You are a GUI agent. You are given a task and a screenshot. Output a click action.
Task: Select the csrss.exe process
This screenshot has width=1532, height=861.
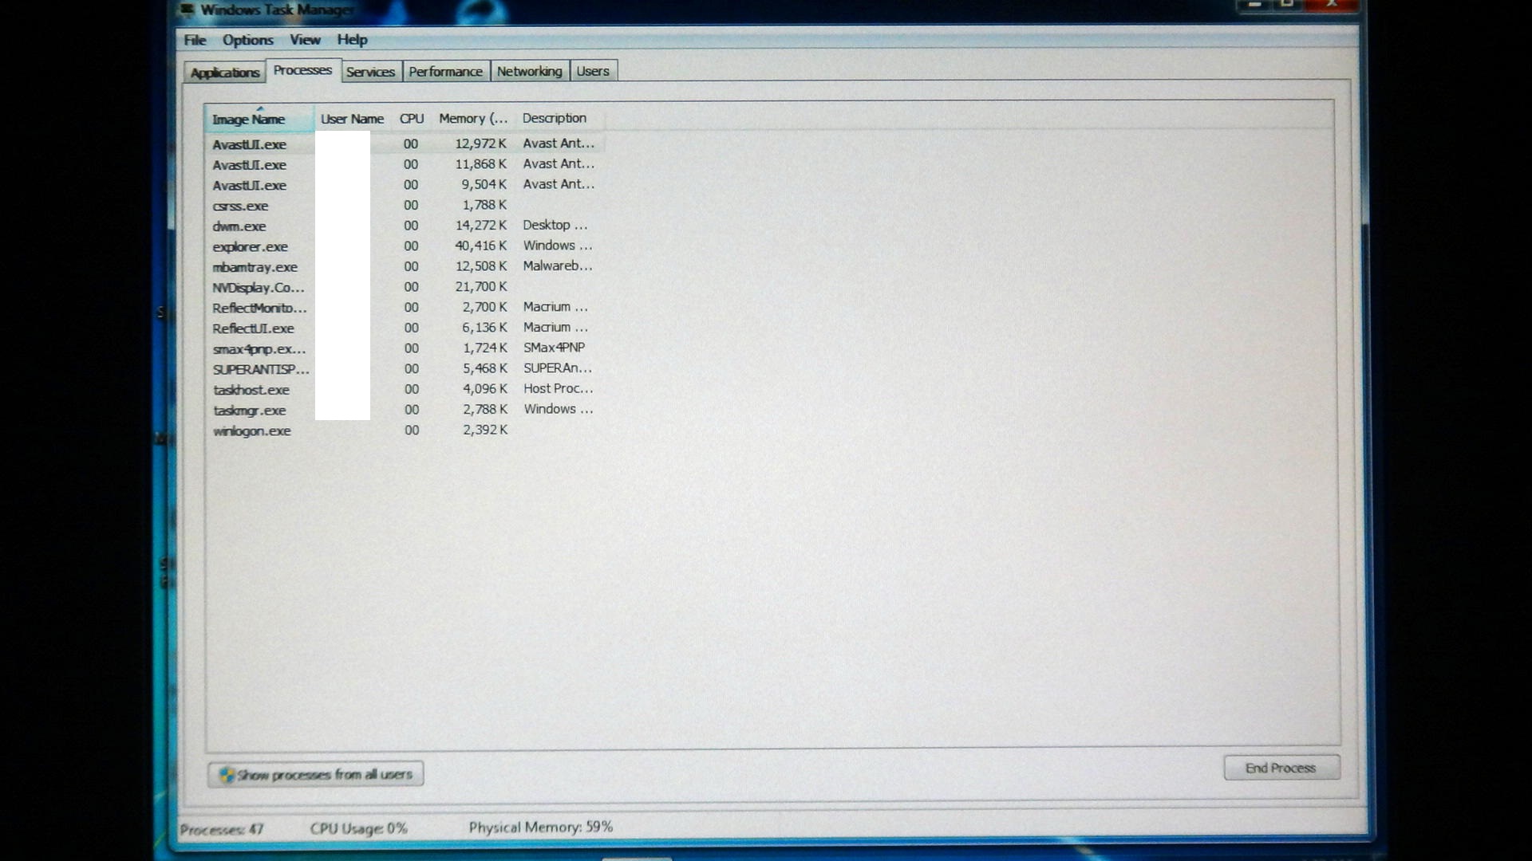pos(405,206)
